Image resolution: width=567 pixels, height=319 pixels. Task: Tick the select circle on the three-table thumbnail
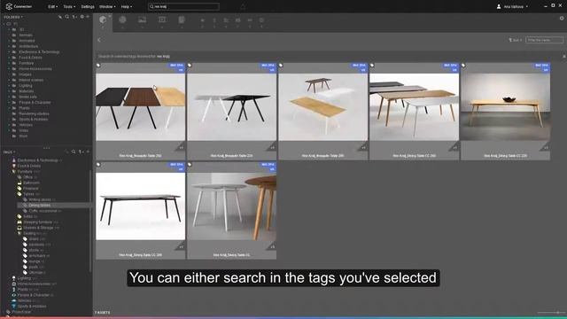[98, 66]
